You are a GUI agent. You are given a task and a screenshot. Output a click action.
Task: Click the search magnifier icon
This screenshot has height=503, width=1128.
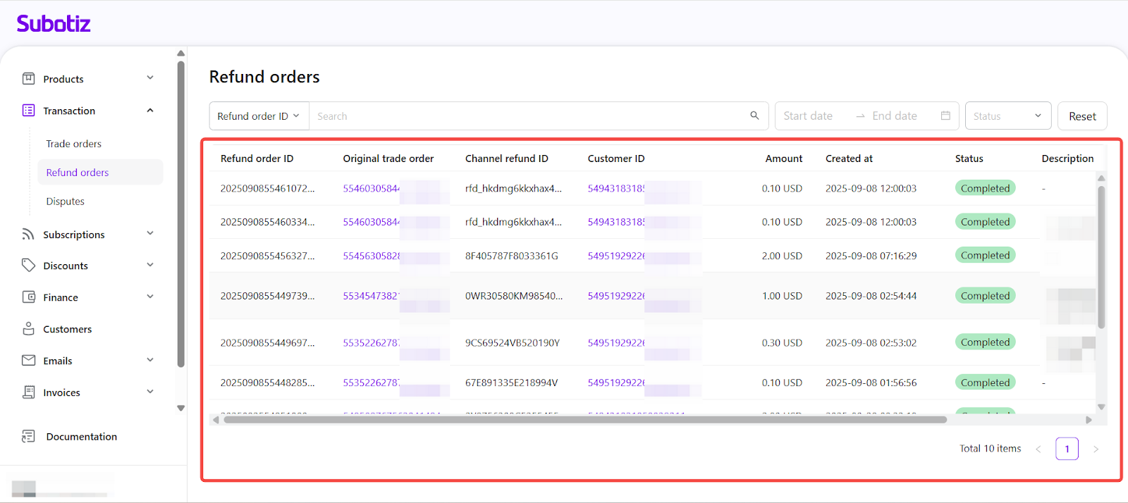pos(754,116)
